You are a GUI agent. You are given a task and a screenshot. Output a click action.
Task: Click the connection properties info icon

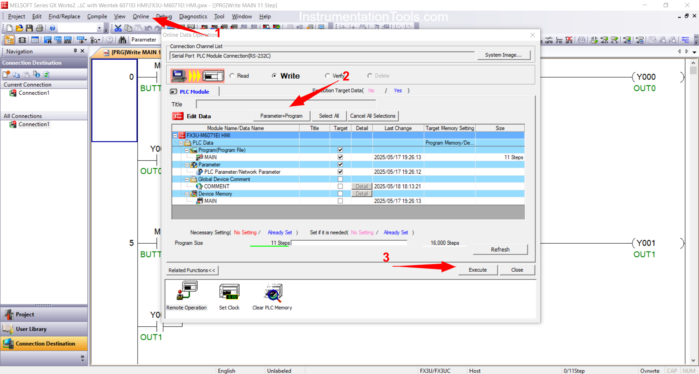(36, 74)
